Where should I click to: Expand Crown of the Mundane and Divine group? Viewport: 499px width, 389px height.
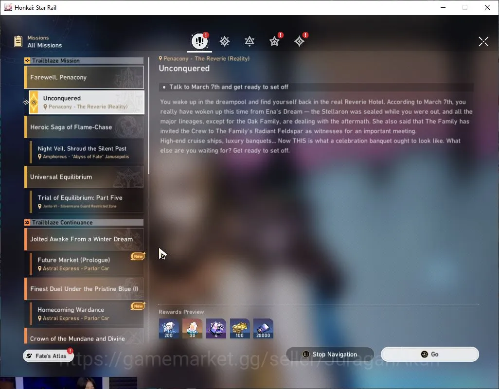(x=84, y=336)
